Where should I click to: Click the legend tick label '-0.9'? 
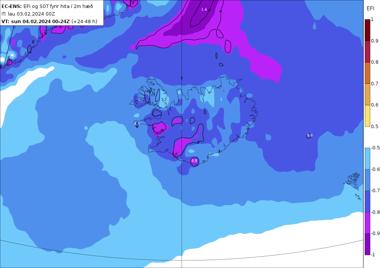pyautogui.click(x=375, y=233)
